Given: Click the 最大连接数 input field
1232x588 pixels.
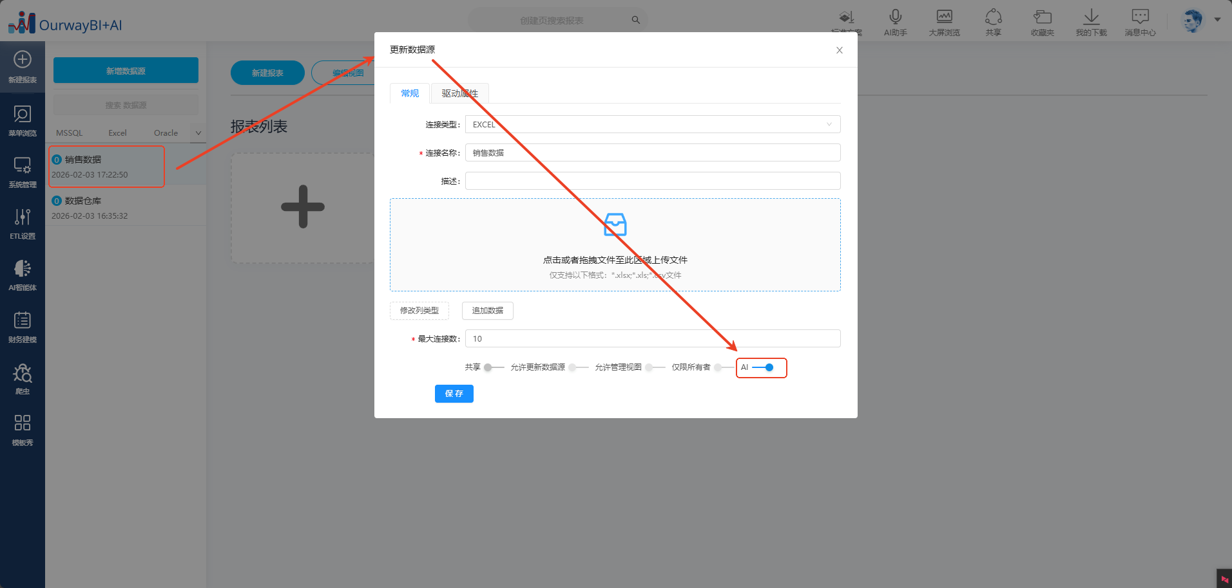Looking at the screenshot, I should (x=653, y=338).
